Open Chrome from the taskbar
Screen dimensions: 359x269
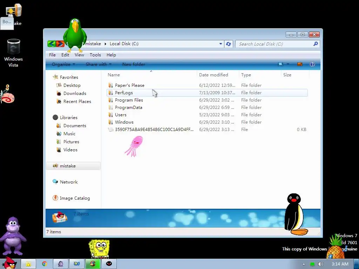pyautogui.click(x=45, y=264)
